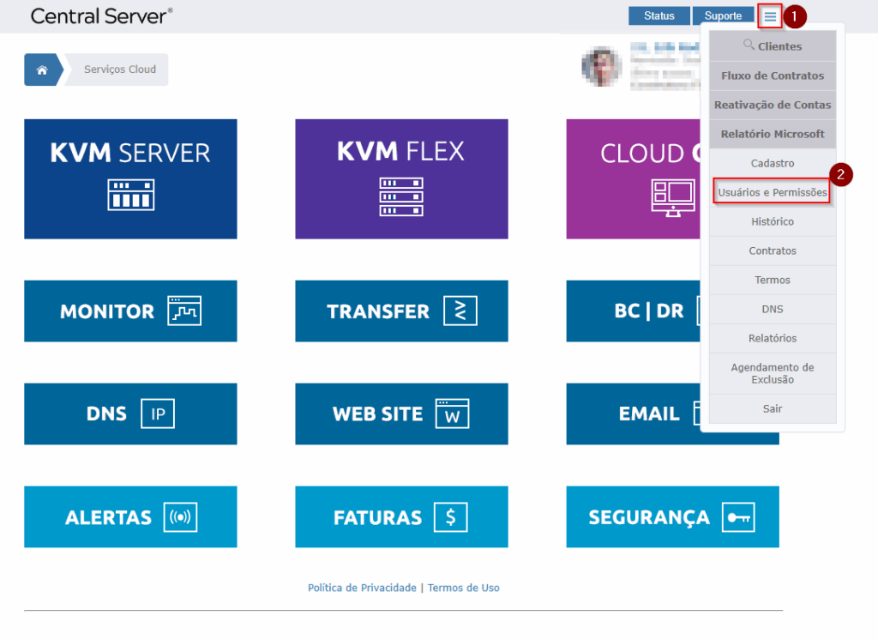Open the Alertas tile
878x640 pixels.
click(x=130, y=517)
